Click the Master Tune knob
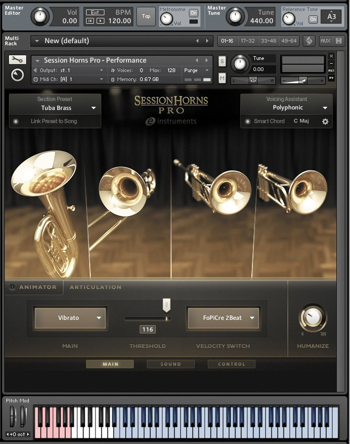 point(235,16)
